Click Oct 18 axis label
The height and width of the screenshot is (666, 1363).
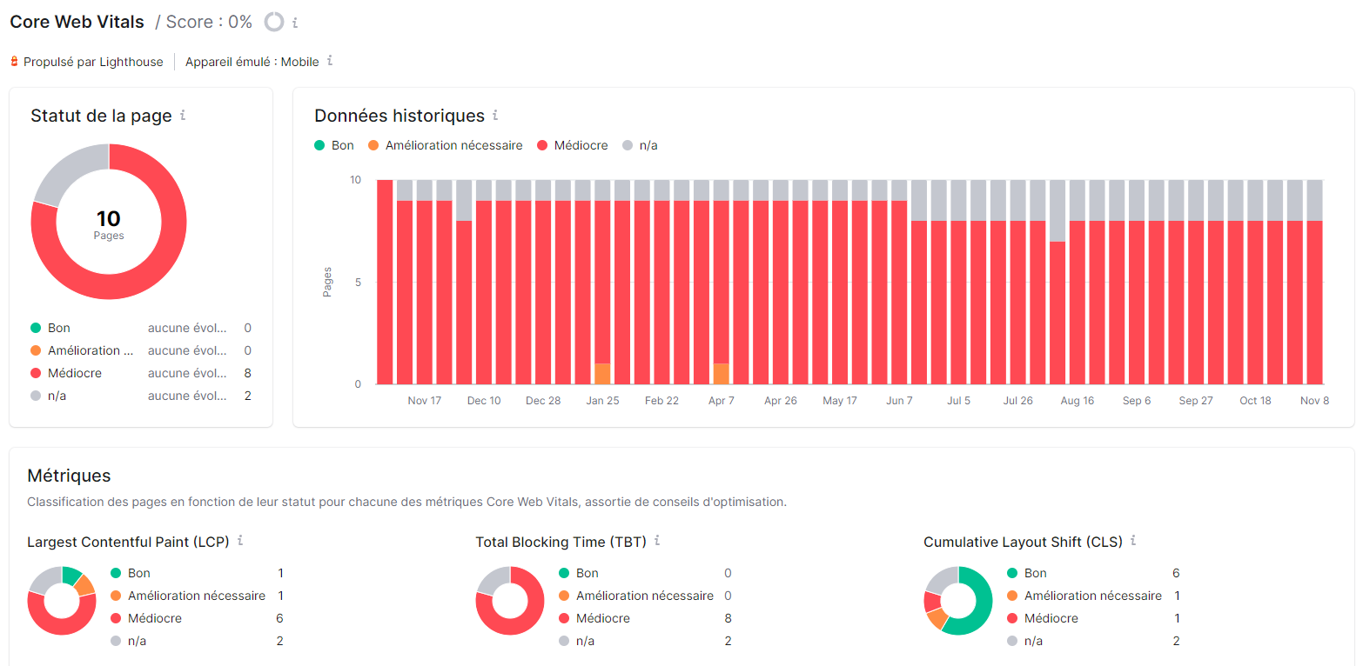(1255, 401)
